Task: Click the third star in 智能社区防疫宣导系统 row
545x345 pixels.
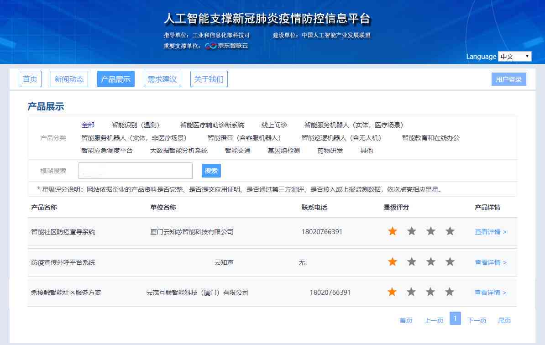Action: pyautogui.click(x=430, y=231)
